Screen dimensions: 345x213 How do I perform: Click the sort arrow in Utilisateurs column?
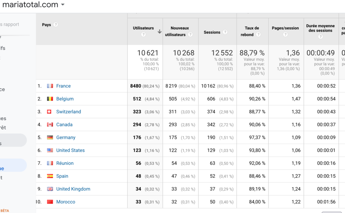[159, 32]
